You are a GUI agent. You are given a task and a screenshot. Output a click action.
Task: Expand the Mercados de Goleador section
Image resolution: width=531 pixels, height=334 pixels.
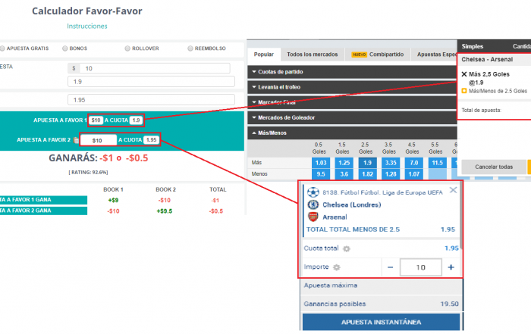[352, 117]
